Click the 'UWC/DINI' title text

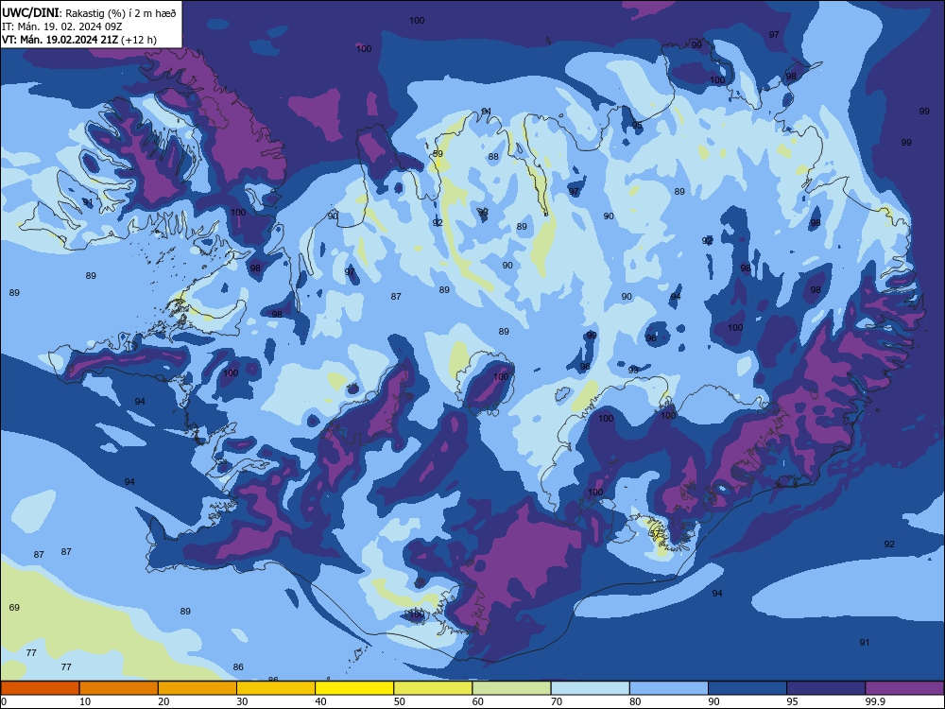click(x=30, y=12)
